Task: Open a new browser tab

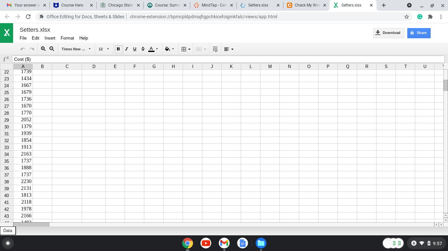Action: (384, 5)
